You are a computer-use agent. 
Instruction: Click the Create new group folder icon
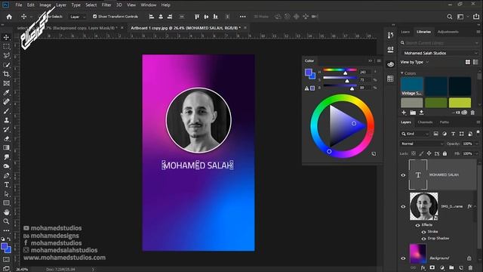point(451,267)
